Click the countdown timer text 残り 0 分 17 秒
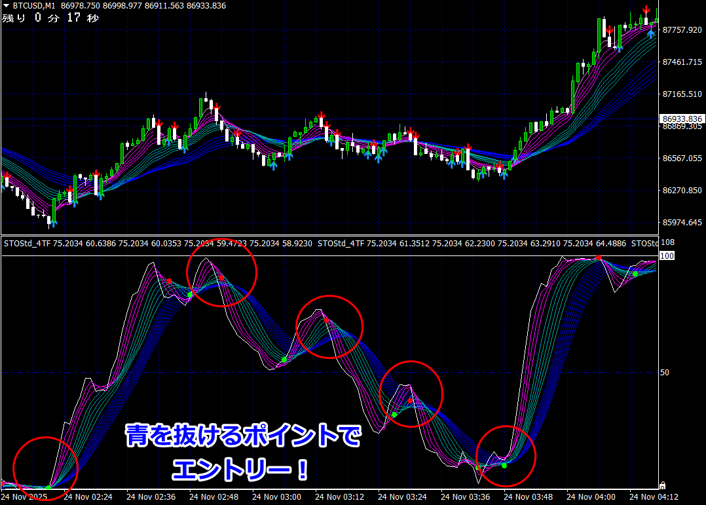 pyautogui.click(x=50, y=18)
